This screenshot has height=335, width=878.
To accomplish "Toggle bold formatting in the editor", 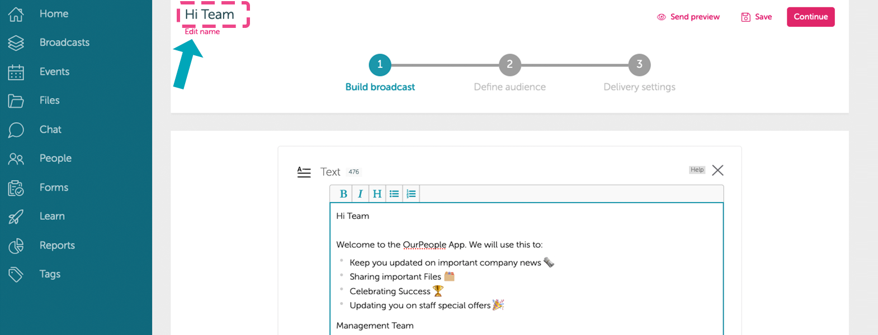I will [343, 194].
